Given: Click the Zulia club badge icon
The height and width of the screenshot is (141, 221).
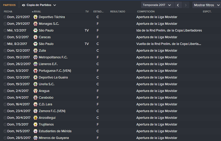Looking at the screenshot, I should coord(35,51).
